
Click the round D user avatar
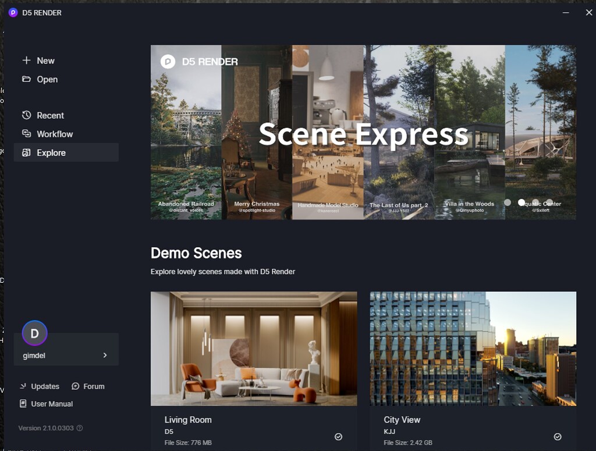click(x=34, y=333)
